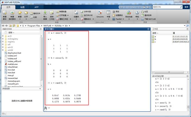Screen dimensions: 191x117
Task: Expand the m3iregistry folder
Action: click(3, 39)
